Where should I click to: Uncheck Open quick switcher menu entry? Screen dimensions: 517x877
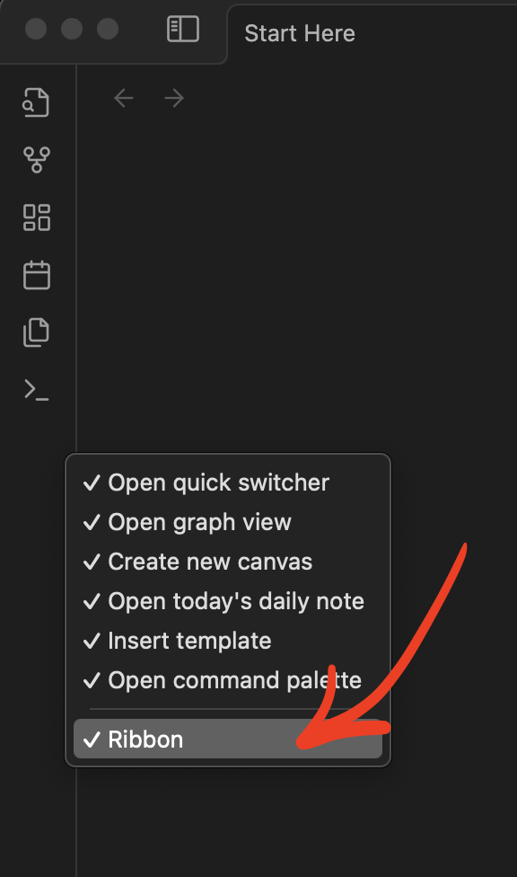pyautogui.click(x=228, y=483)
